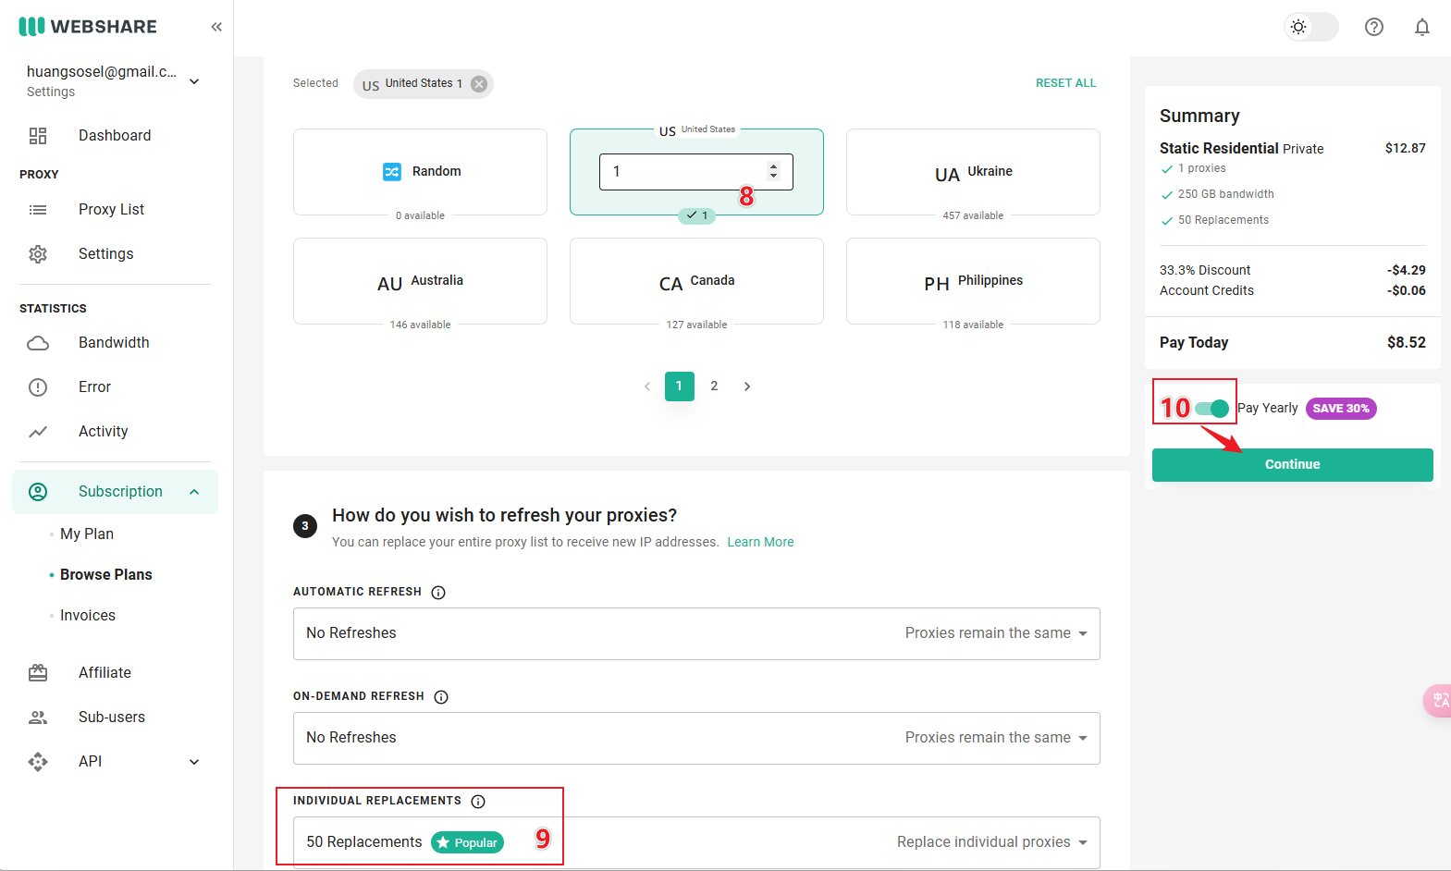Screen dimensions: 1451x871
Task: Click the On-Demand Refresh info icon
Action: [441, 697]
